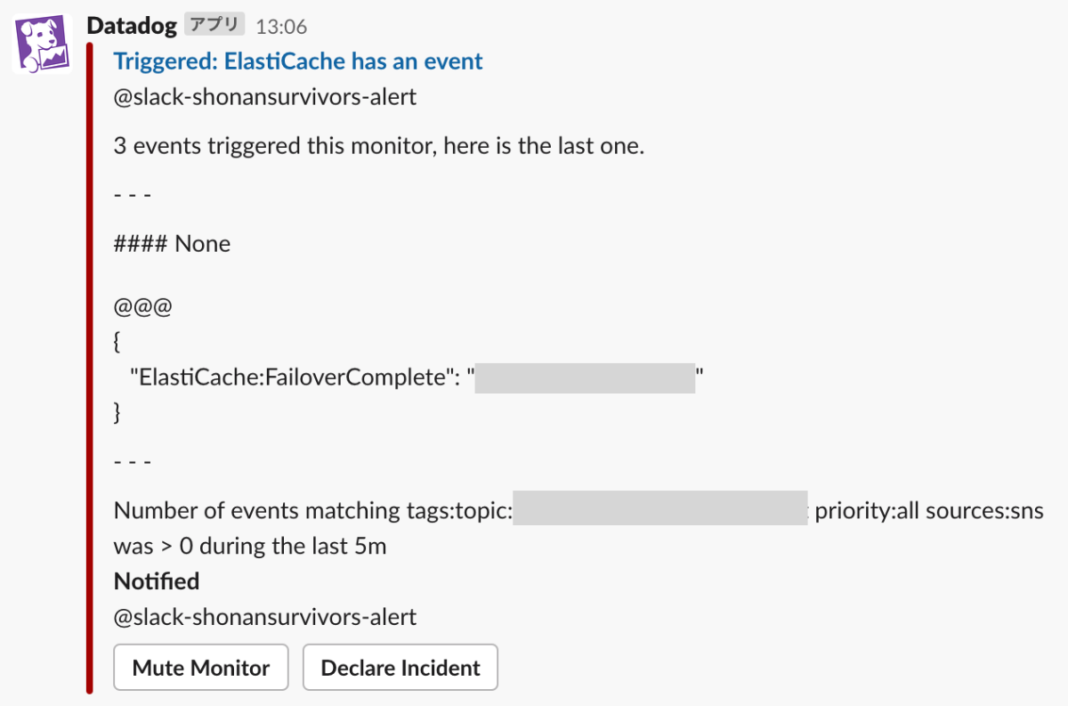
Task: Click the "3 events triggered this monitor" text
Action: (379, 146)
